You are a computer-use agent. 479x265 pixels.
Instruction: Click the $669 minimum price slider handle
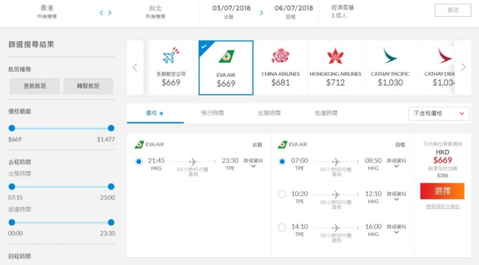coord(12,128)
